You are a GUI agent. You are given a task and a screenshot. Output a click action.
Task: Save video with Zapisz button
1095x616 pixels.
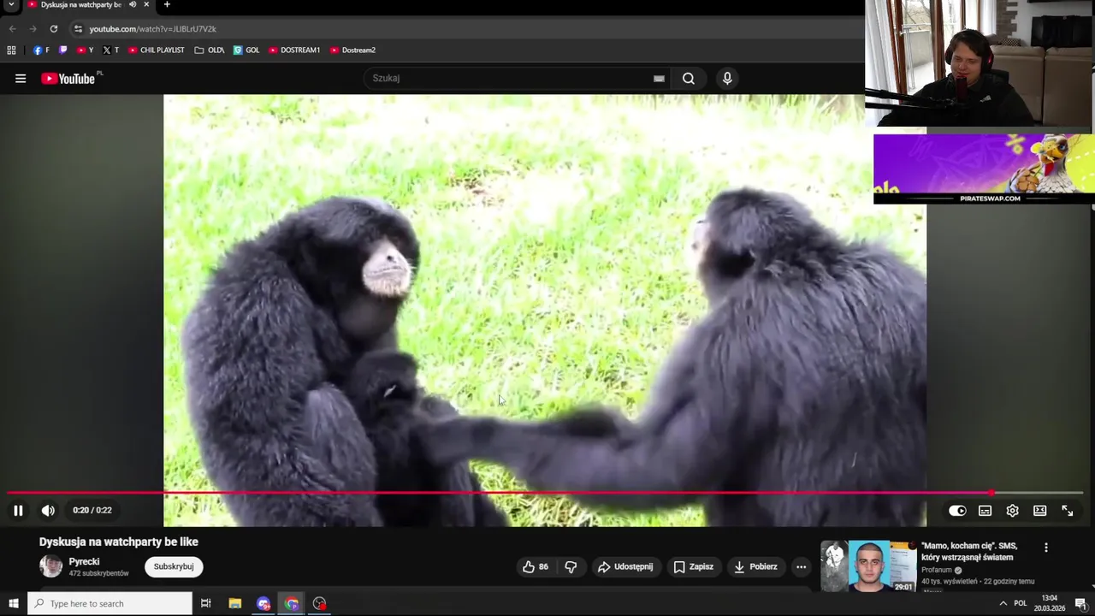coord(693,566)
